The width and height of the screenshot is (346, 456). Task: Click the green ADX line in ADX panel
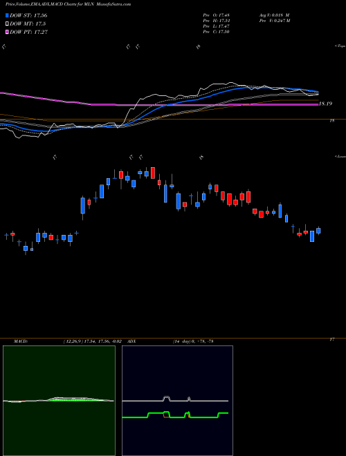(x=175, y=415)
